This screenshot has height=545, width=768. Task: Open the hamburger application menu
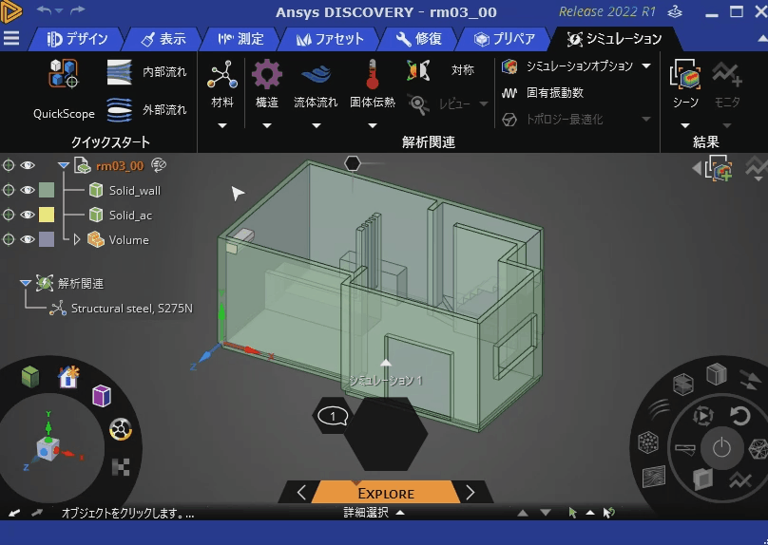click(11, 38)
